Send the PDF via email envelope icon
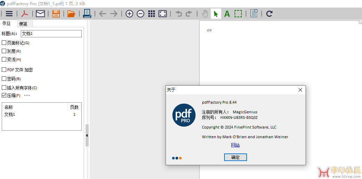This screenshot has width=362, height=179. click(40, 14)
